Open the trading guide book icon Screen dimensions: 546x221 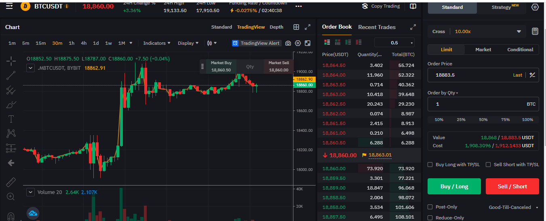tap(413, 6)
